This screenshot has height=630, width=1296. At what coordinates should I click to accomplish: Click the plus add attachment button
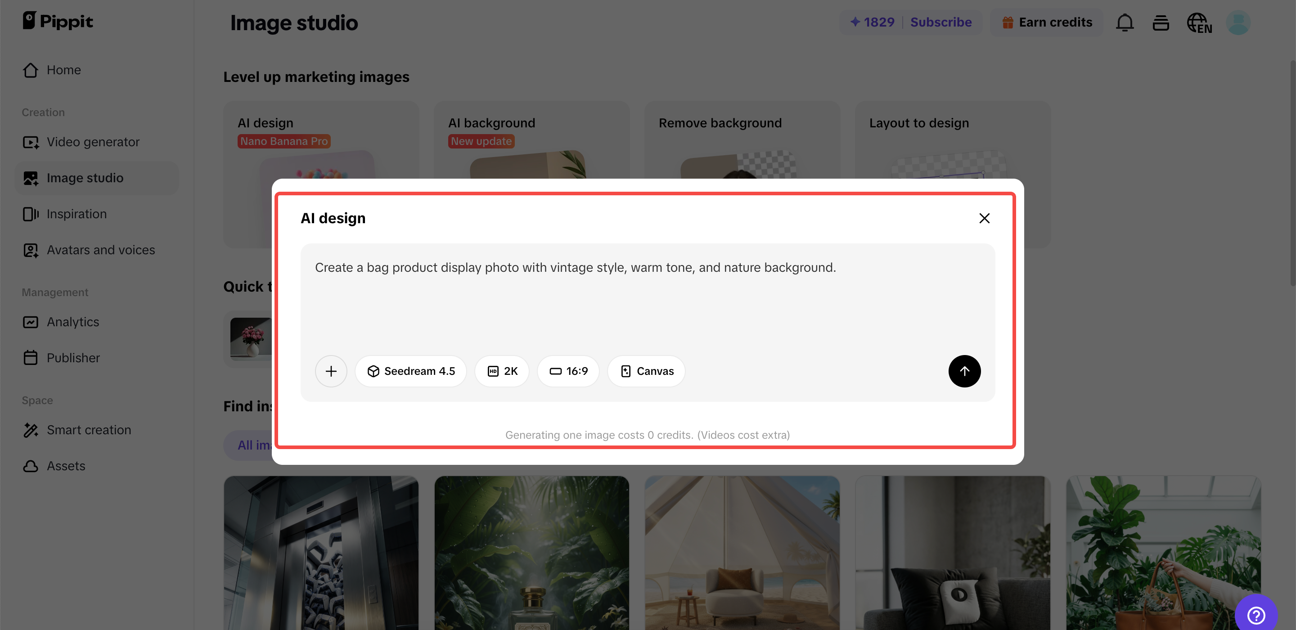point(331,371)
